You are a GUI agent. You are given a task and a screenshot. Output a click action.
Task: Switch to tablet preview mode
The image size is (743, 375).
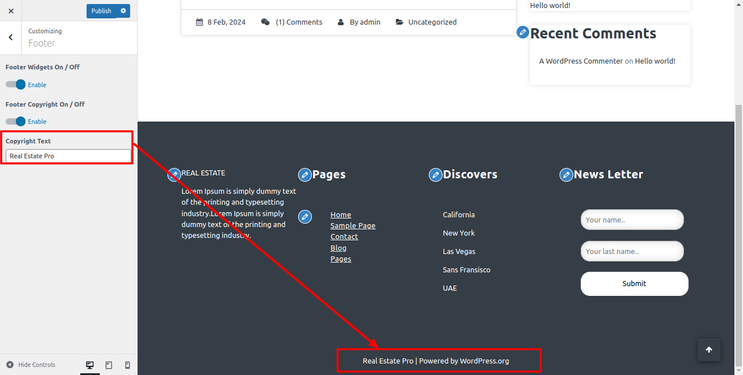[x=109, y=365]
